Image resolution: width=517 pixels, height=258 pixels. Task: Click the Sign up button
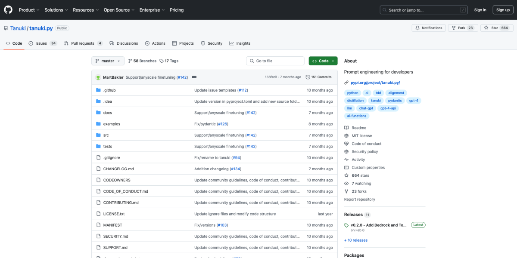click(502, 10)
